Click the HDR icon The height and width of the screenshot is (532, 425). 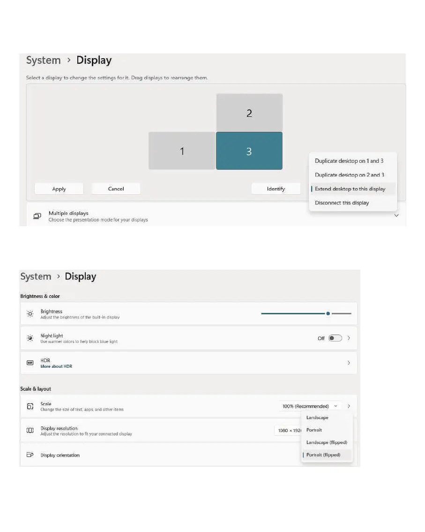pos(30,363)
